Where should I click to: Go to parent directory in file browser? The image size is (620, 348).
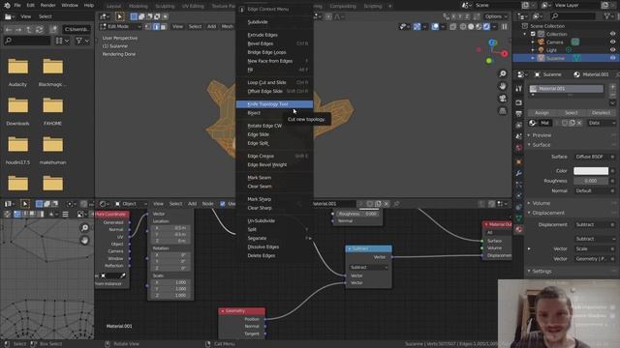[x=29, y=30]
